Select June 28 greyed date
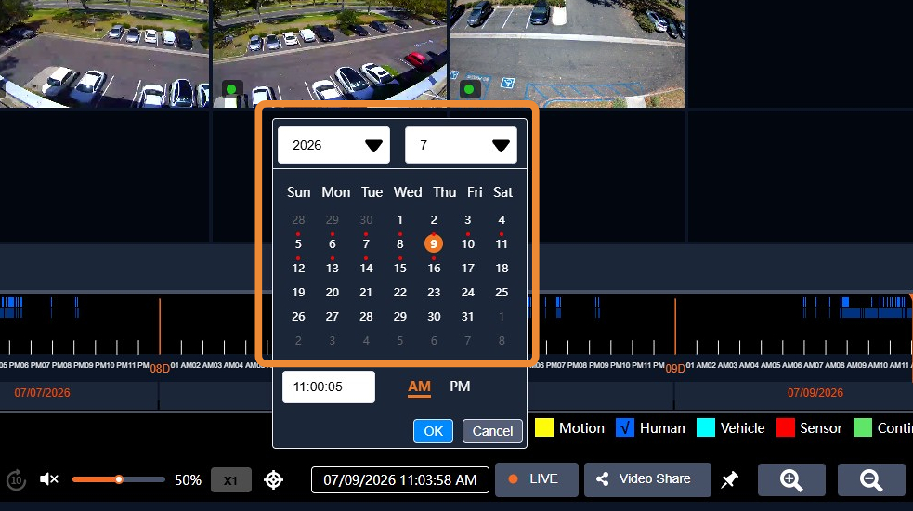This screenshot has height=511, width=913. [299, 219]
